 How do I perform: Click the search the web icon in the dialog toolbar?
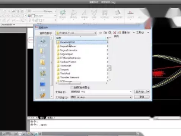coord(110,33)
